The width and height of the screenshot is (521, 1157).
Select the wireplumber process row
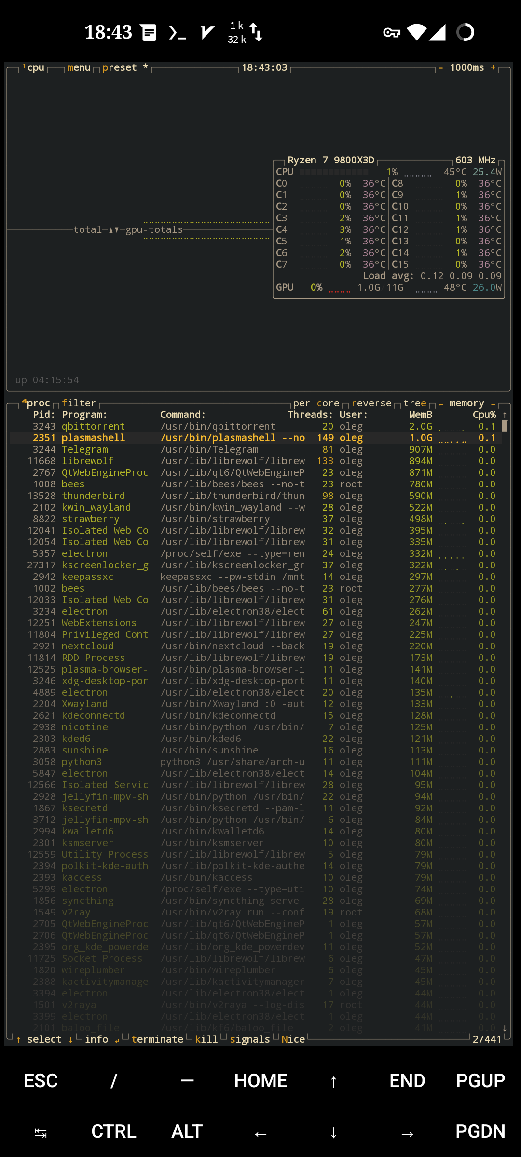click(256, 970)
